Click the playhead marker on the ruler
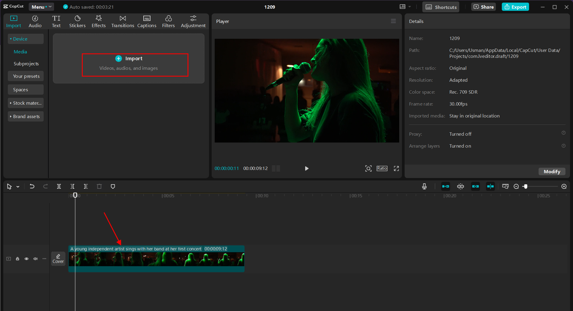Viewport: 573px width, 311px height. tap(75, 195)
